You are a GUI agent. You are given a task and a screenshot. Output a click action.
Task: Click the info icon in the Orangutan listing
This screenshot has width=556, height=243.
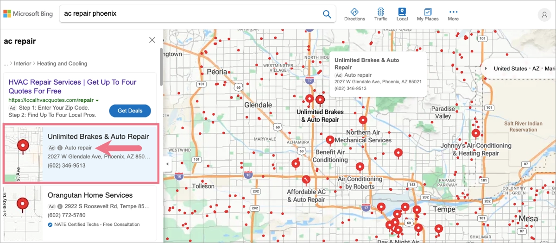[60, 206]
